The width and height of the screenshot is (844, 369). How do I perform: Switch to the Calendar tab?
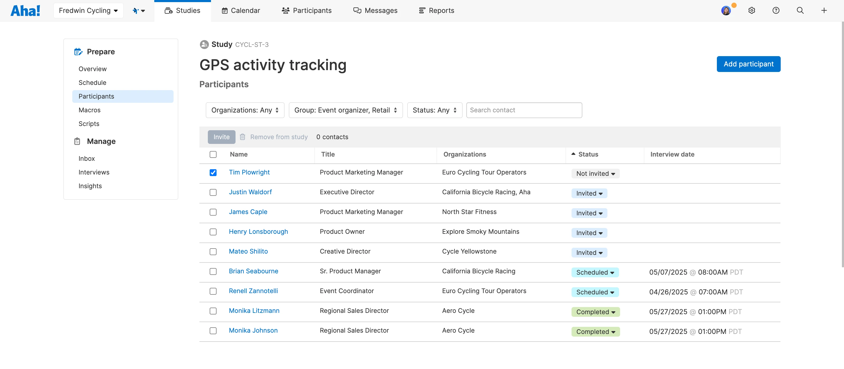(x=241, y=11)
